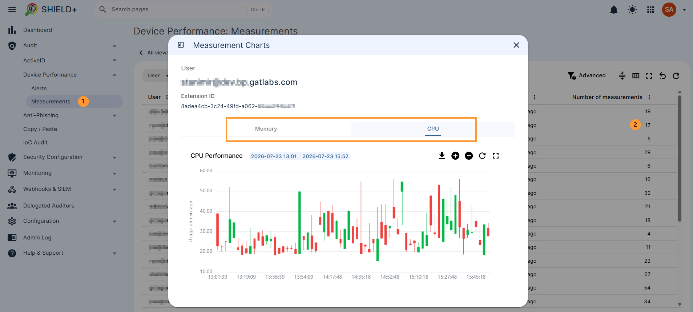The height and width of the screenshot is (312, 693).
Task: Switch to the Memory tab
Action: pyautogui.click(x=266, y=129)
